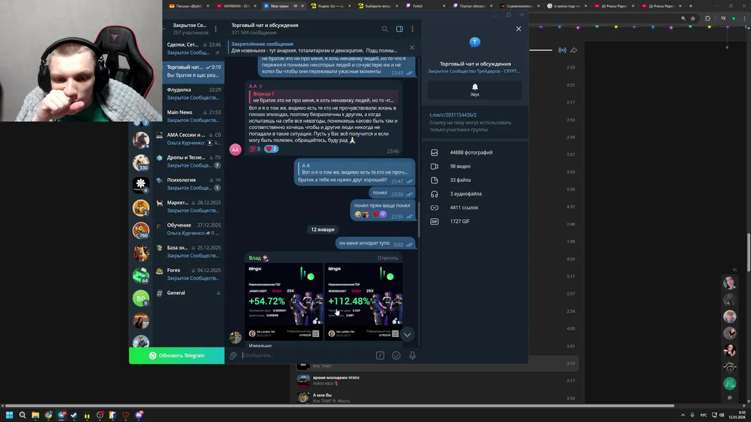Click the broadcast icon in music player
Screen dimensions: 751x422
point(562,50)
